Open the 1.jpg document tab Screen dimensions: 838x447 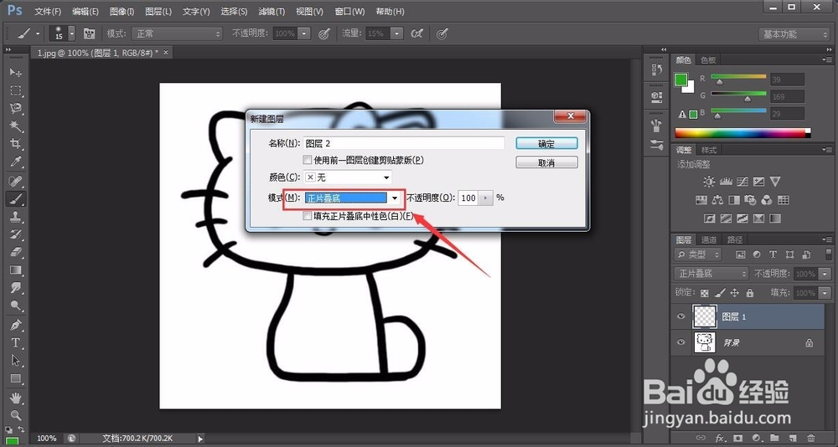[98, 53]
